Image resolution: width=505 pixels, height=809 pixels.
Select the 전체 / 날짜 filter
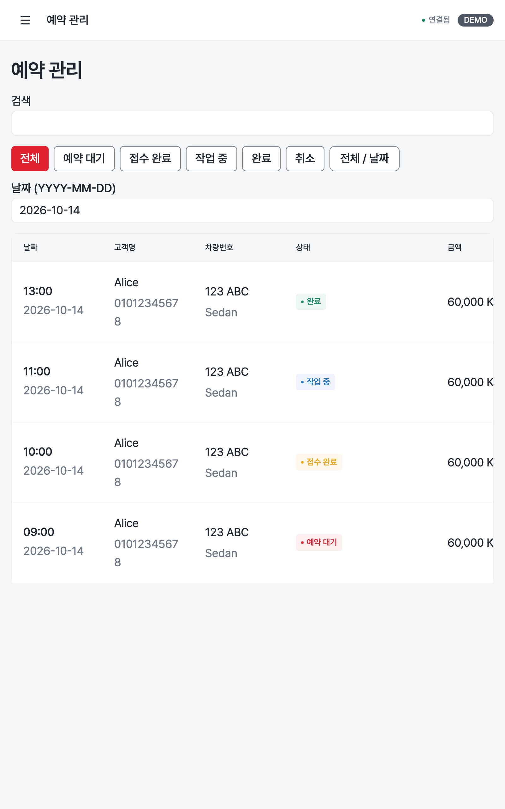click(x=364, y=158)
